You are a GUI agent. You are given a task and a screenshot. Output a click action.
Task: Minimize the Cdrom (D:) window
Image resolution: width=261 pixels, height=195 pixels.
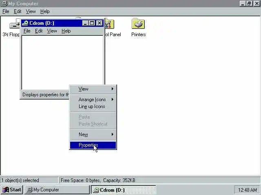[85, 23]
